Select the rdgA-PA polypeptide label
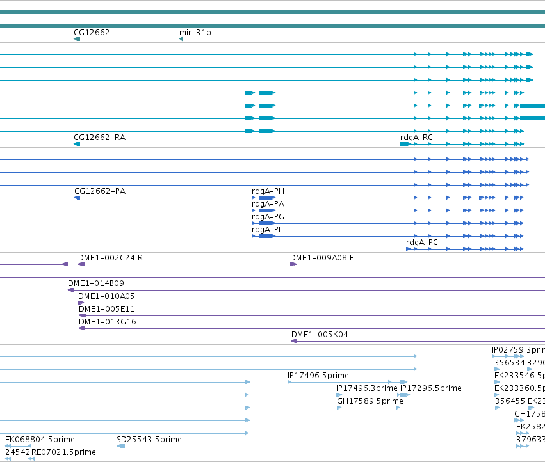This screenshot has width=545, height=462. point(268,204)
